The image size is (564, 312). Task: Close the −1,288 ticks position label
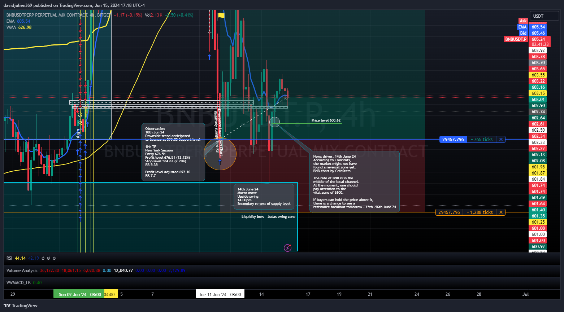click(501, 212)
